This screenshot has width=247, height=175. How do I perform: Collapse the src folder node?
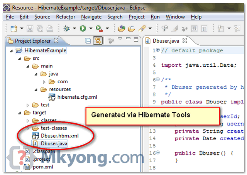click(20, 59)
